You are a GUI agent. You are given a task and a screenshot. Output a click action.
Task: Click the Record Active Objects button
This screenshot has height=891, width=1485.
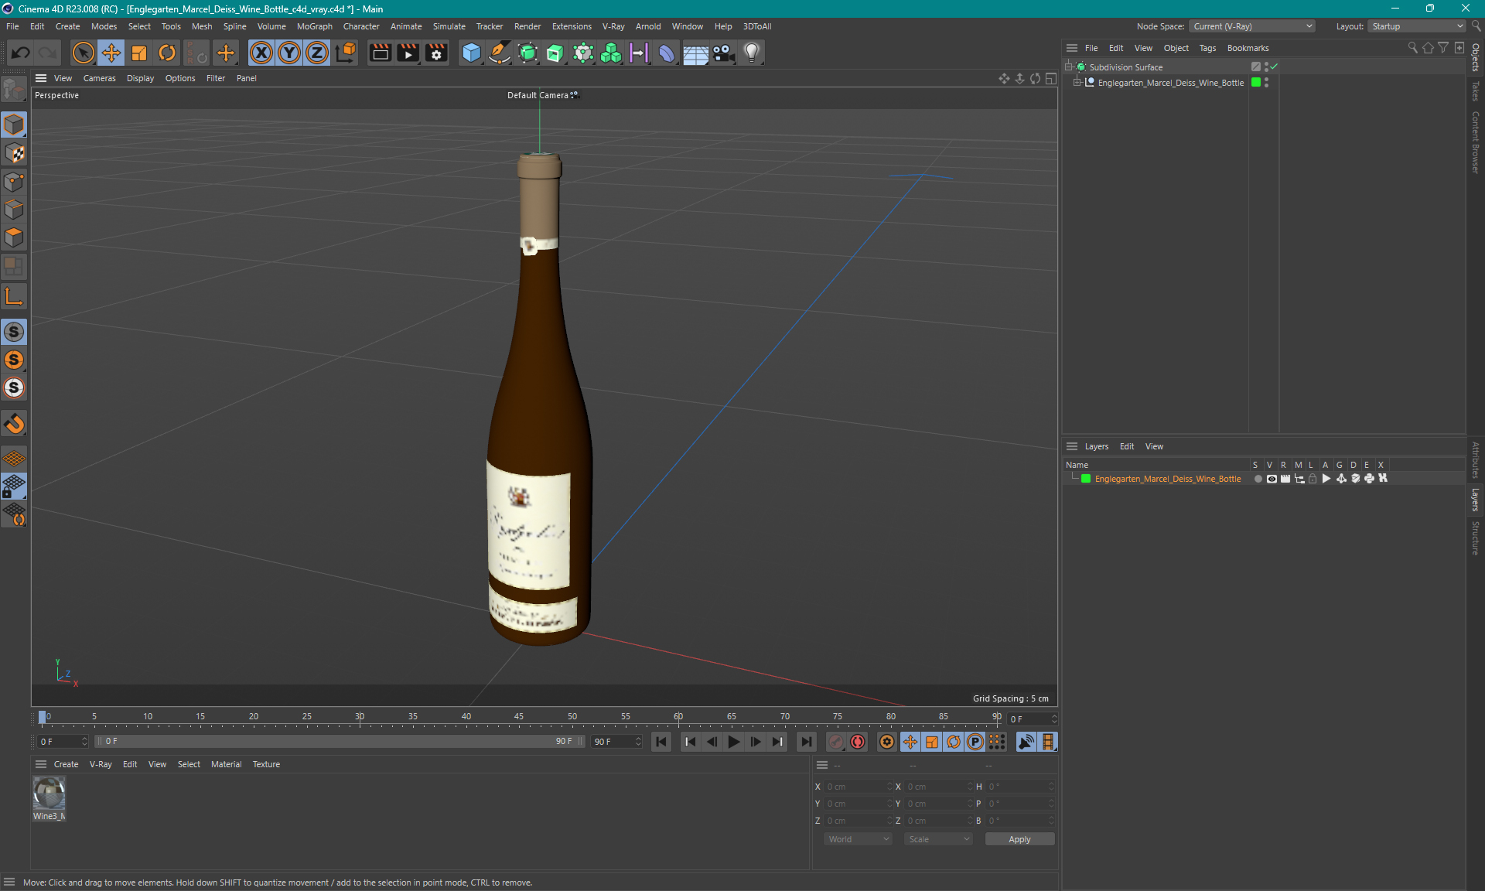click(836, 742)
